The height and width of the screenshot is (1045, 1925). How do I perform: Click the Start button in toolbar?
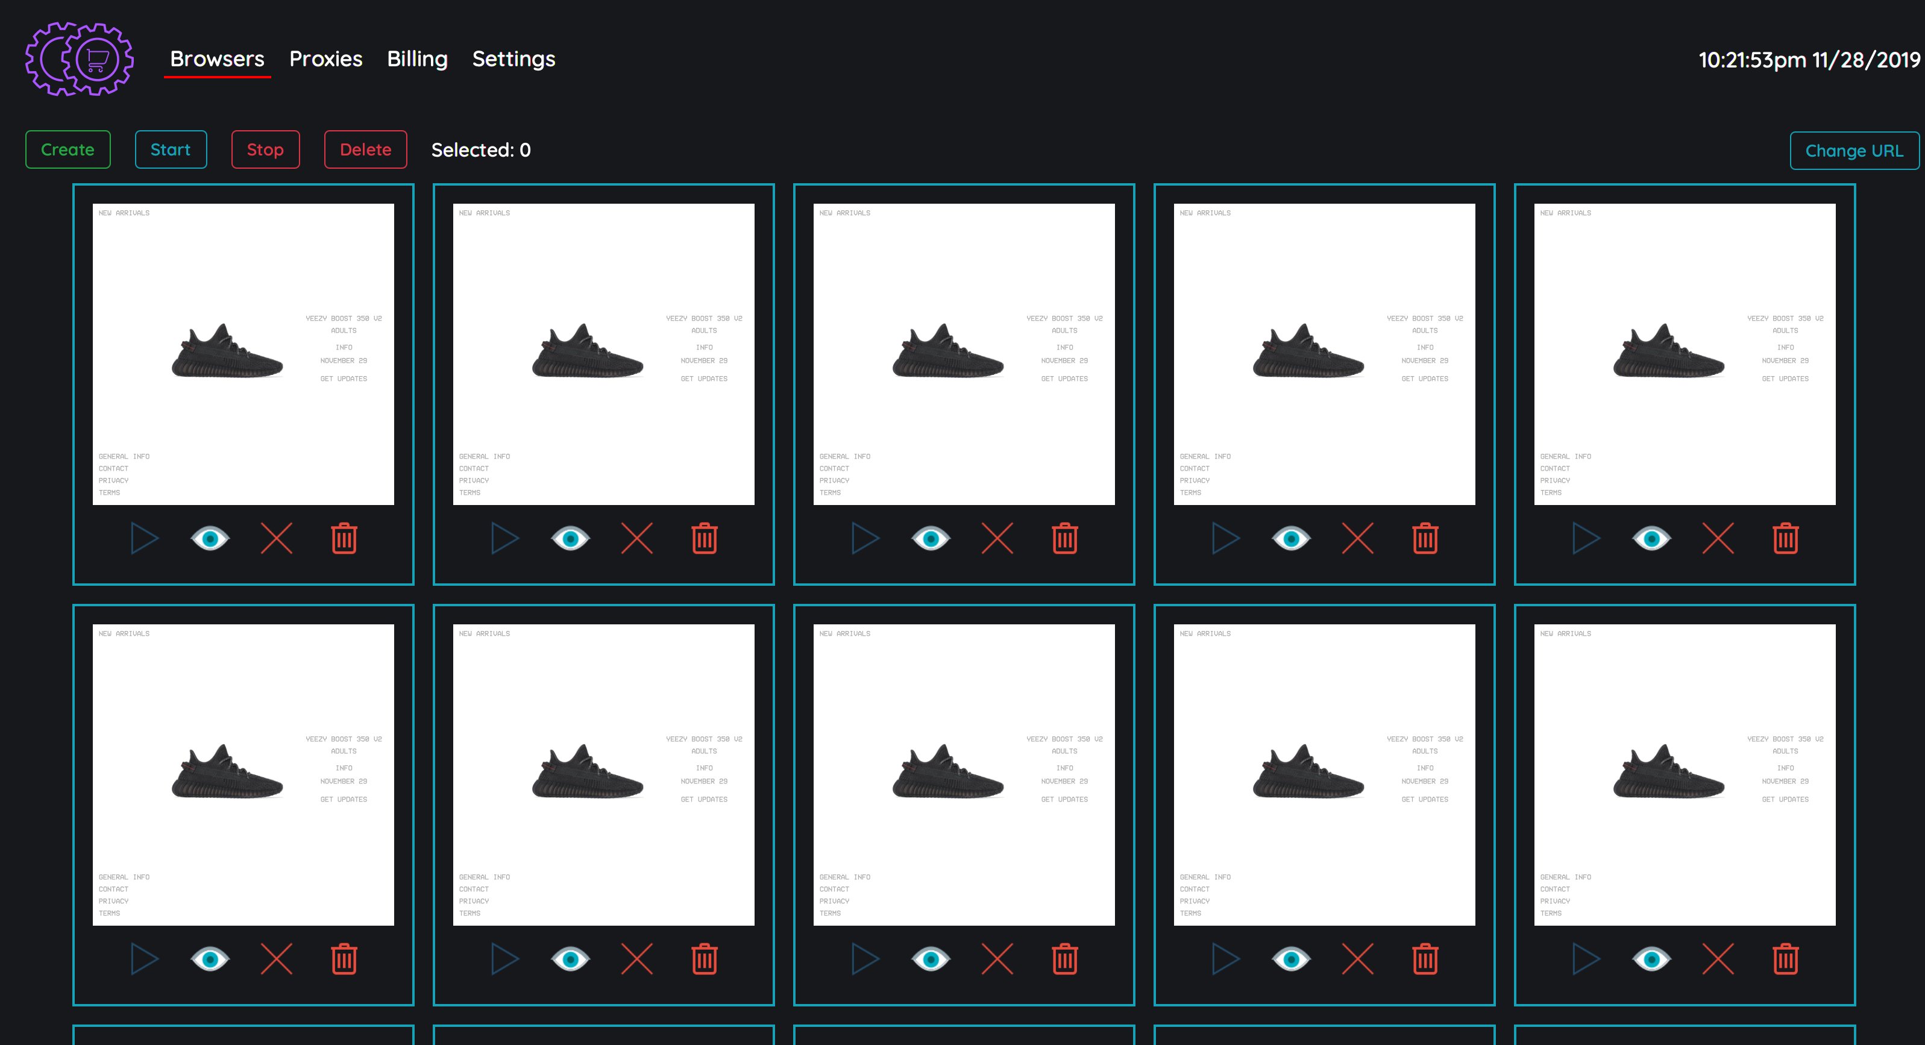click(x=171, y=149)
